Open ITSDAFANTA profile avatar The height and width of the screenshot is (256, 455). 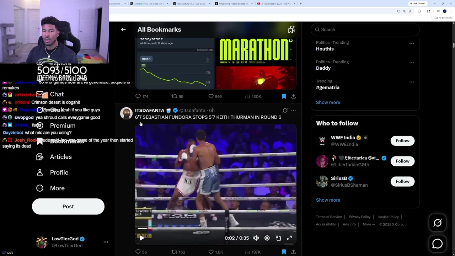(126, 113)
